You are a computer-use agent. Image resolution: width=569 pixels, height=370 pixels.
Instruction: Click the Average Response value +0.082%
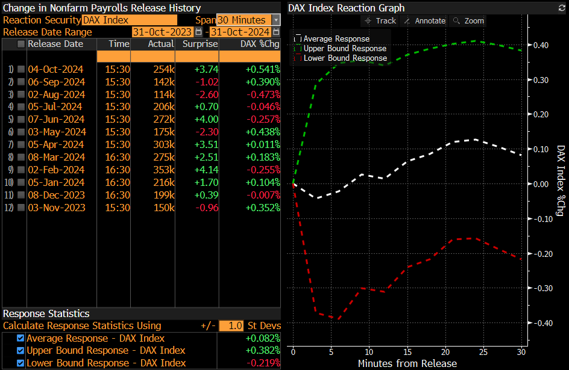[x=263, y=338]
